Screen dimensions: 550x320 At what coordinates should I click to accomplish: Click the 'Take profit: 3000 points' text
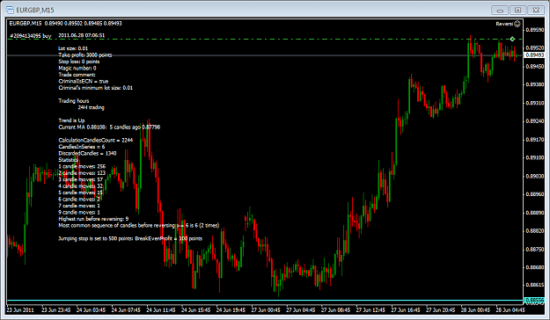tap(85, 55)
